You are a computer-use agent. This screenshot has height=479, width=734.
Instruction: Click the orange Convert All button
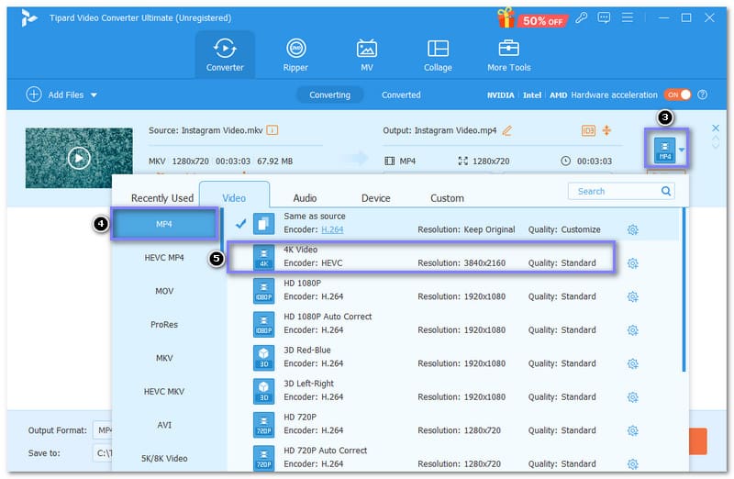point(697,440)
